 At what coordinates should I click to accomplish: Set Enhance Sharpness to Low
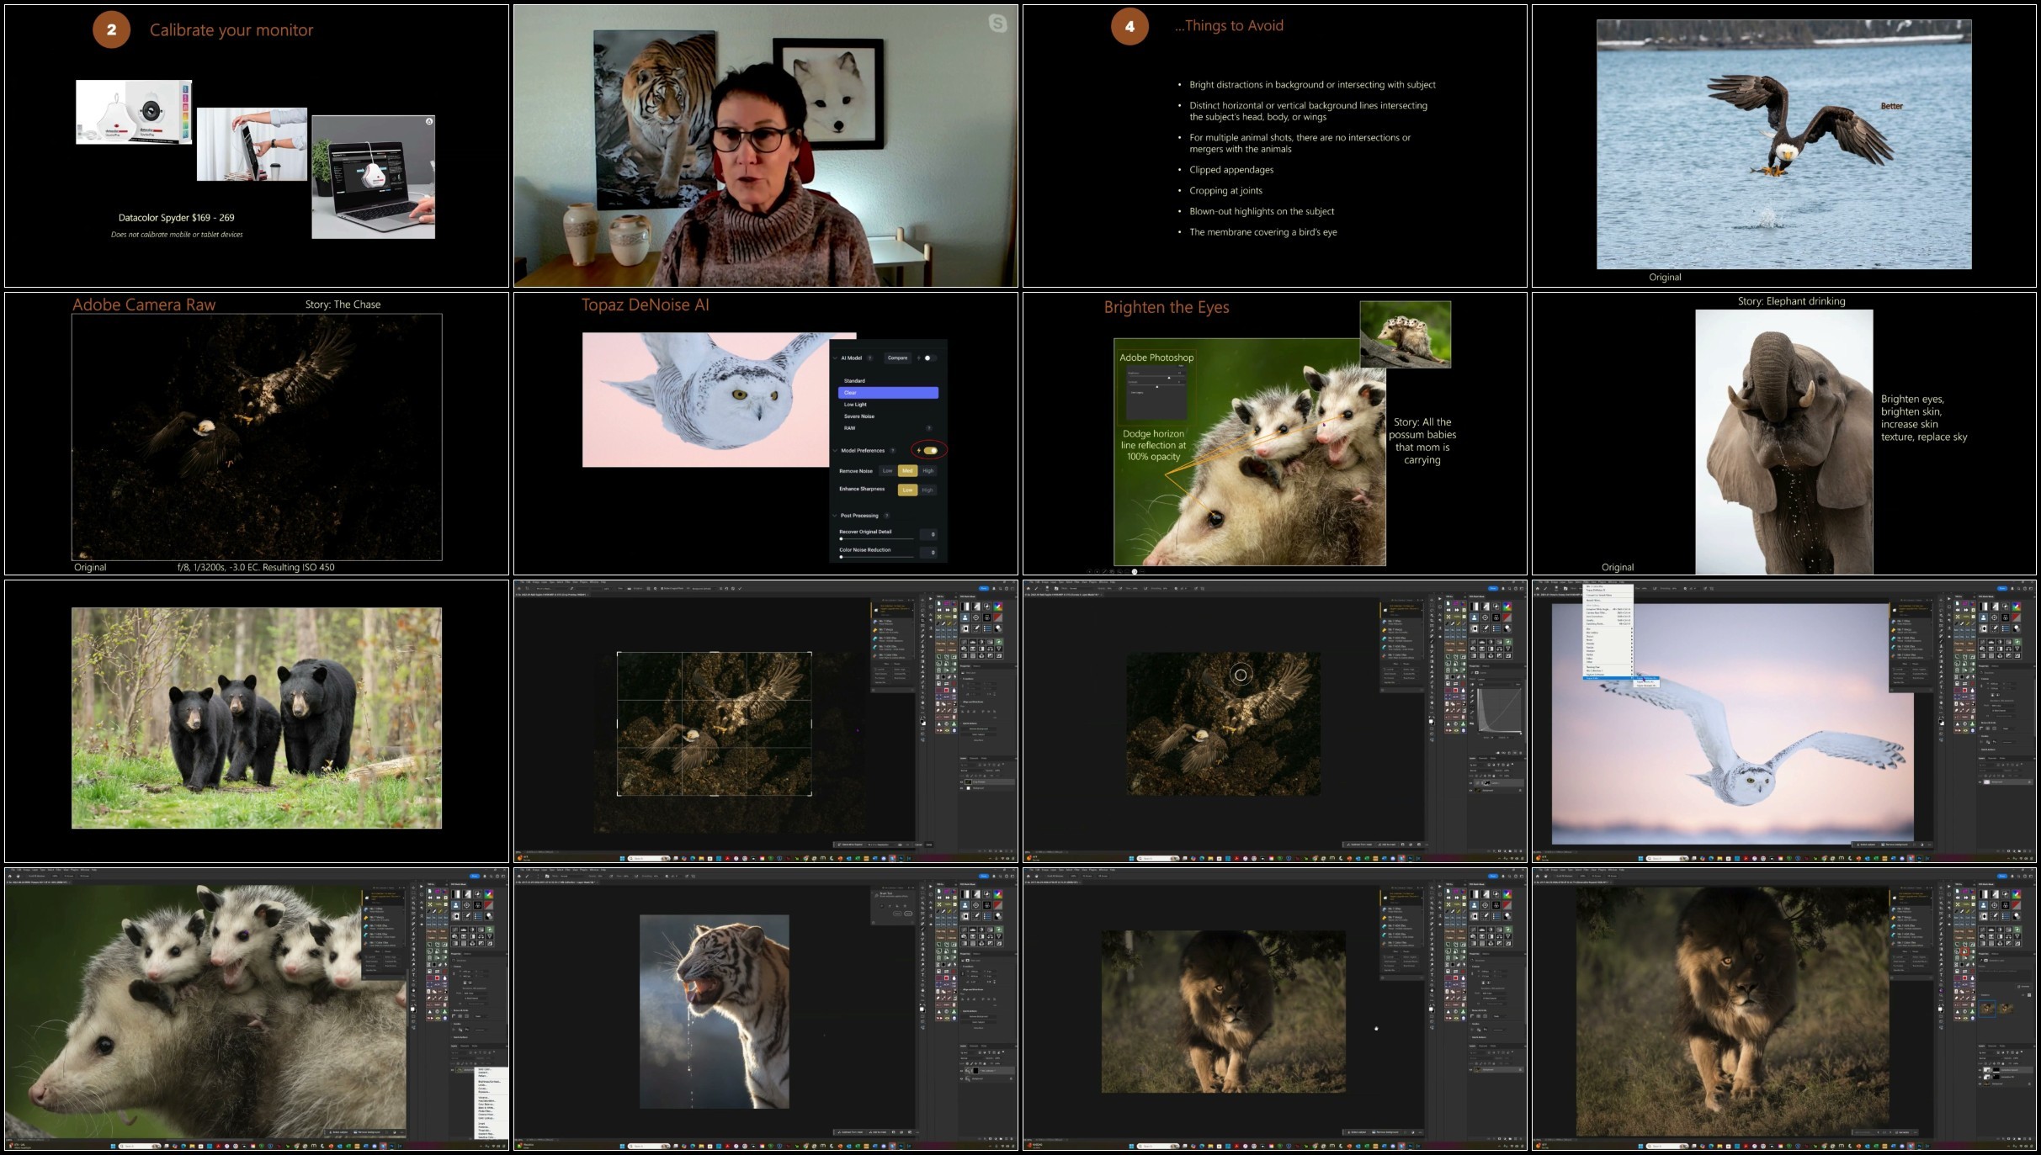coord(907,490)
